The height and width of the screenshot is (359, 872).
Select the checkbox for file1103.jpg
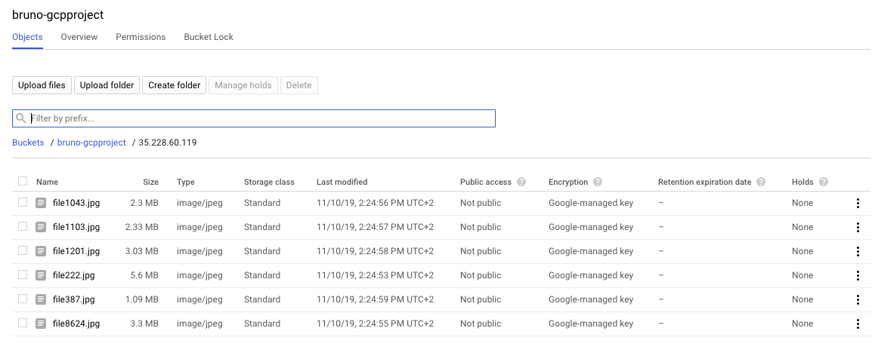pos(23,226)
